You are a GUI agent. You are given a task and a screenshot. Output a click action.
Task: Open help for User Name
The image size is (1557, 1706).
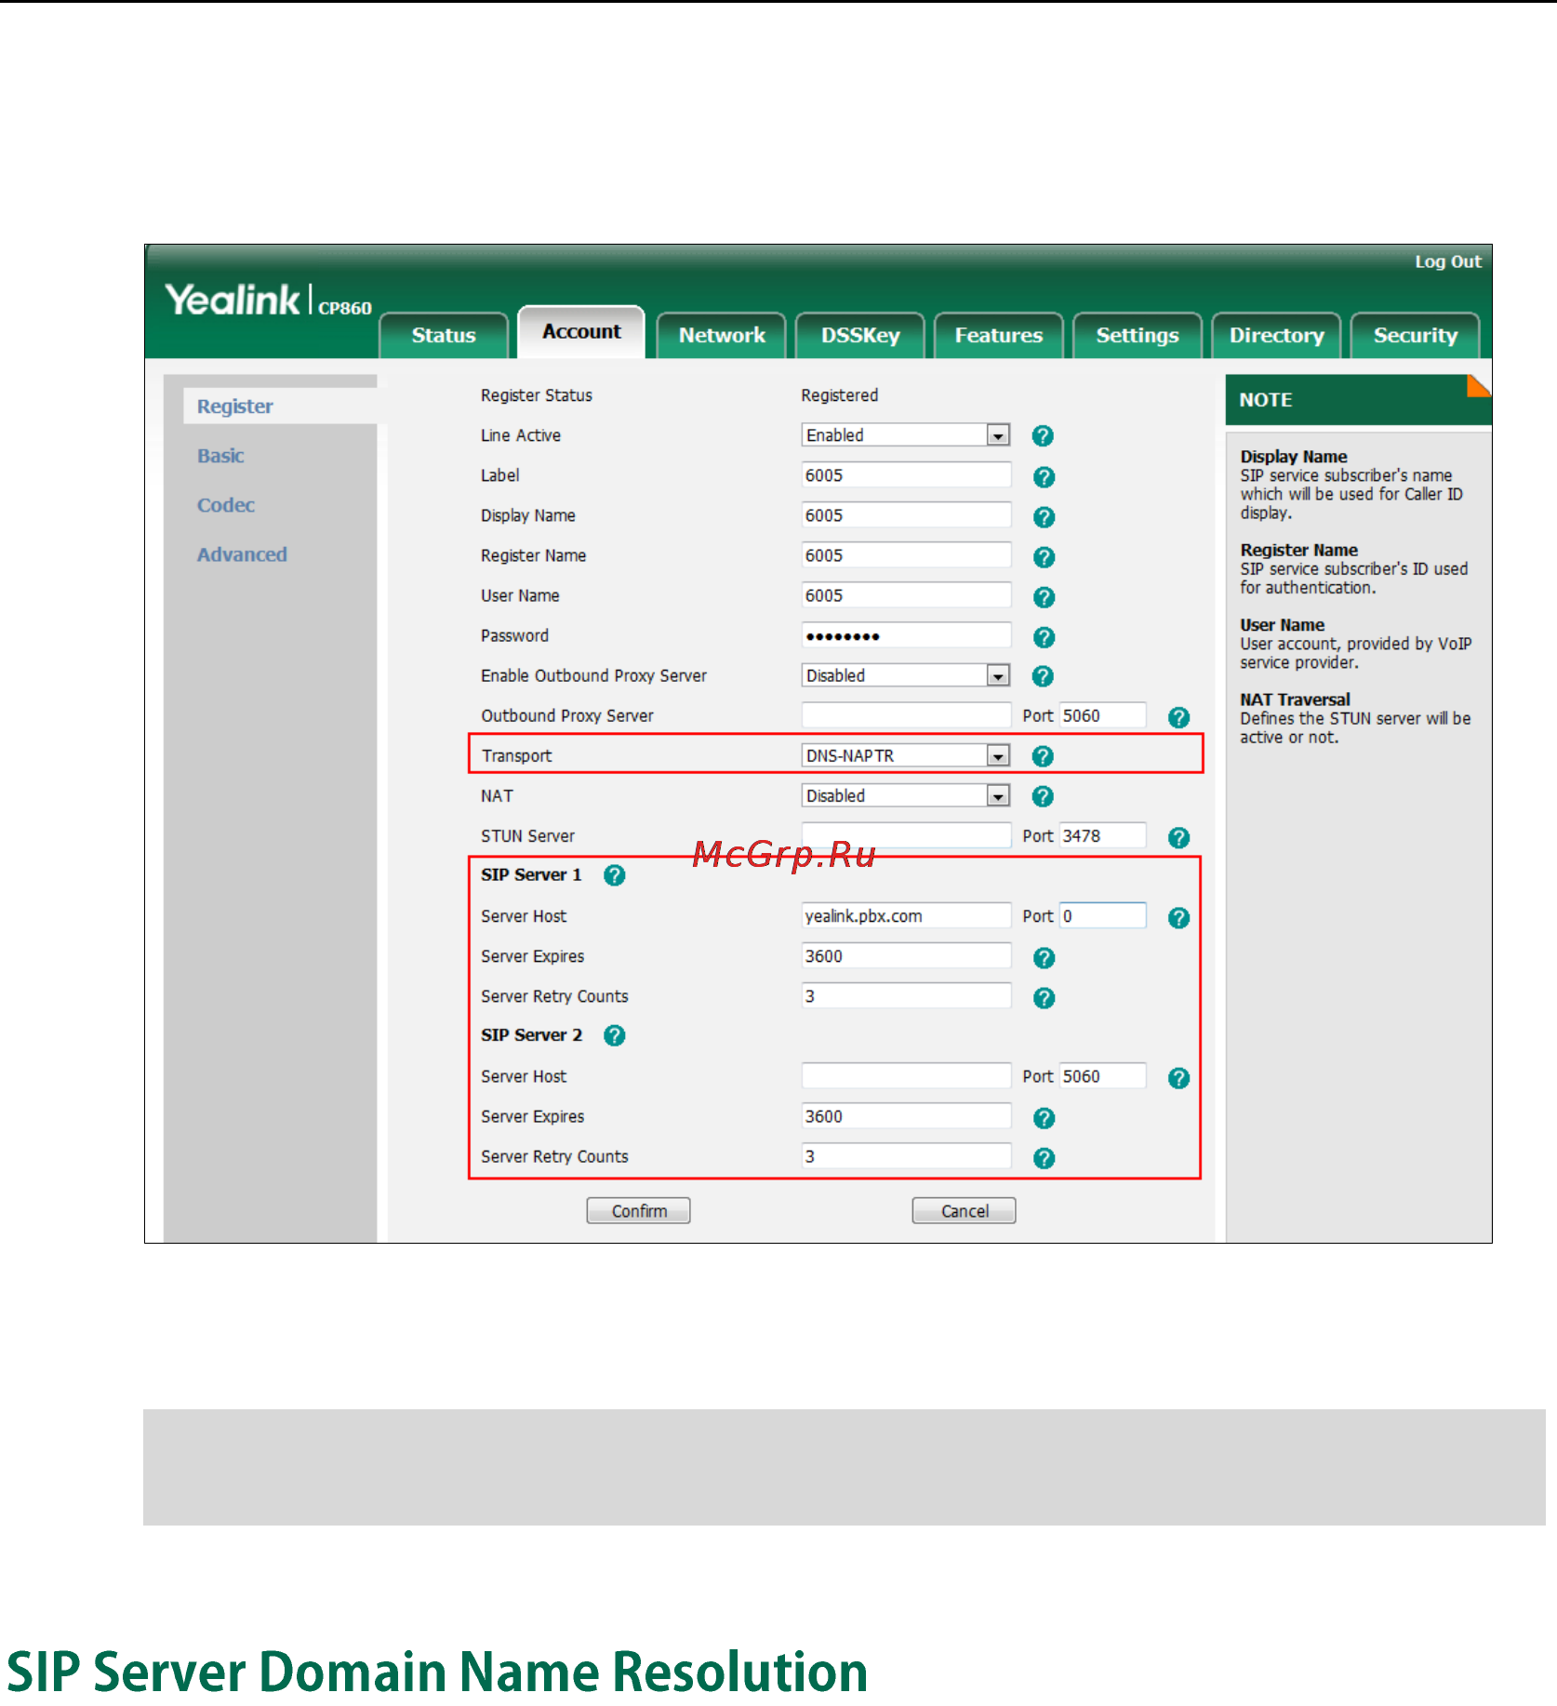tap(1044, 597)
